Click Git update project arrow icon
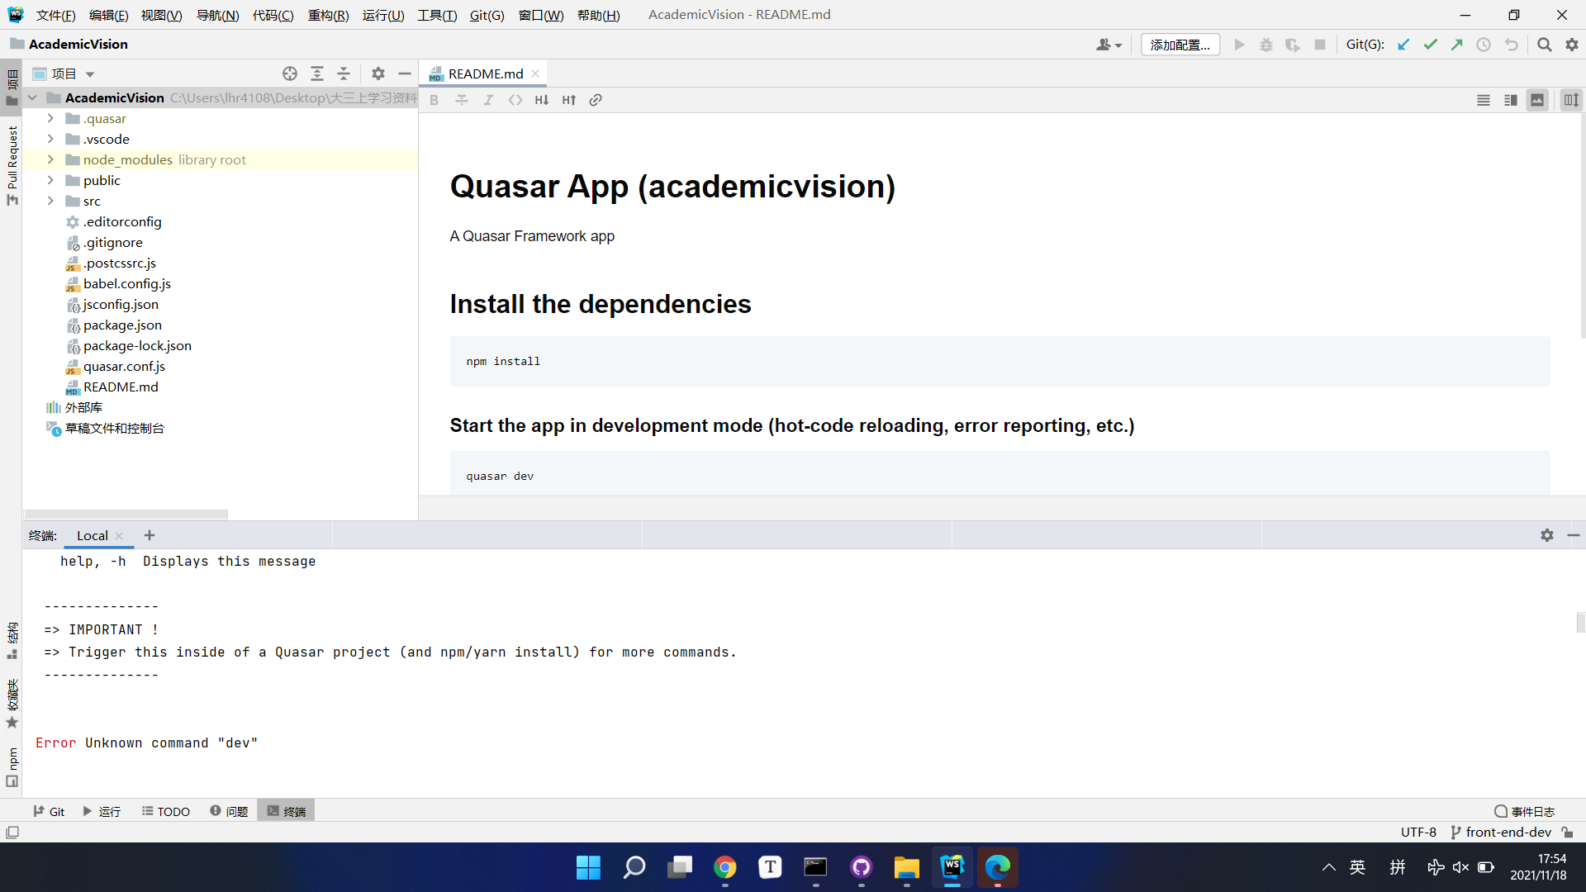Image resolution: width=1586 pixels, height=892 pixels. coord(1403,45)
